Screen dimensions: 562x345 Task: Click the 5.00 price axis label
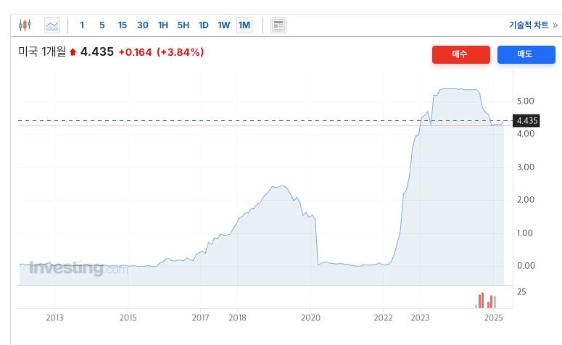pos(526,101)
